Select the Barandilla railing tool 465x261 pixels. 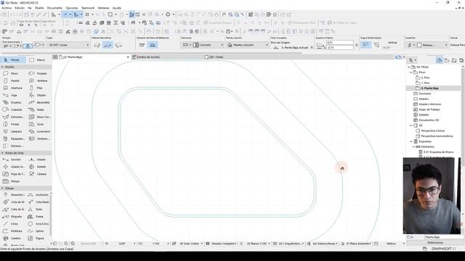39,102
